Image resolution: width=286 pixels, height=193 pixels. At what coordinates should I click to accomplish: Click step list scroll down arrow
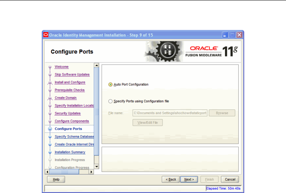(97, 167)
